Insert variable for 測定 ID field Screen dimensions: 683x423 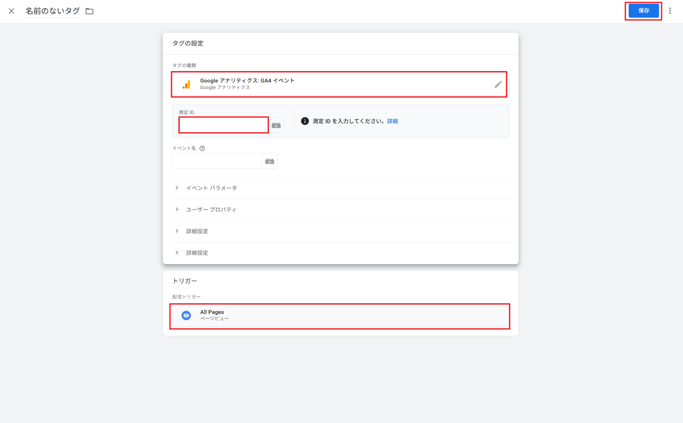point(276,125)
